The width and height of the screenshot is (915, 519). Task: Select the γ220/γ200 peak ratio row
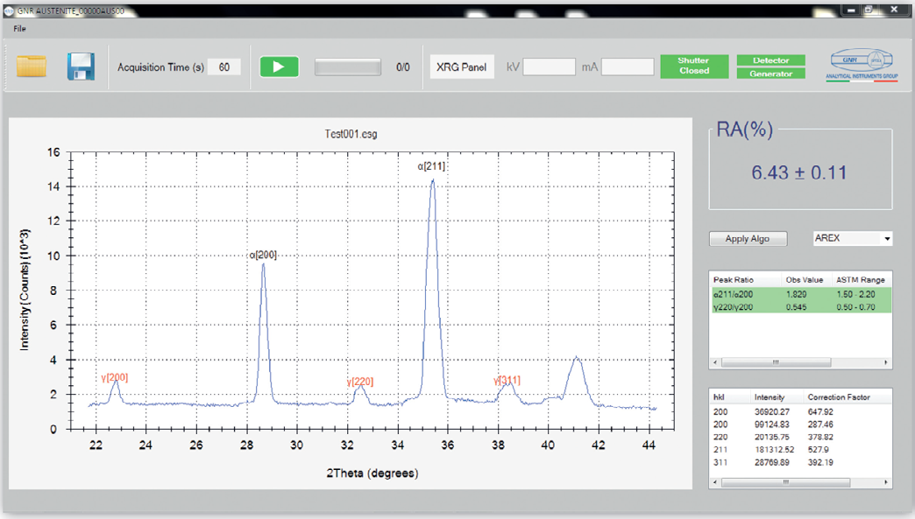coord(798,307)
